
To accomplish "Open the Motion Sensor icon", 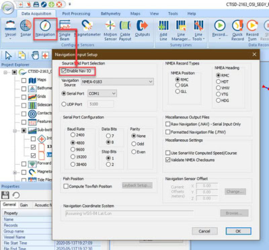I will (x=110, y=25).
